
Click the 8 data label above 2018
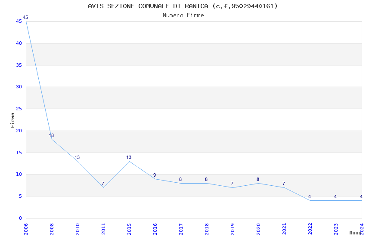click(206, 179)
